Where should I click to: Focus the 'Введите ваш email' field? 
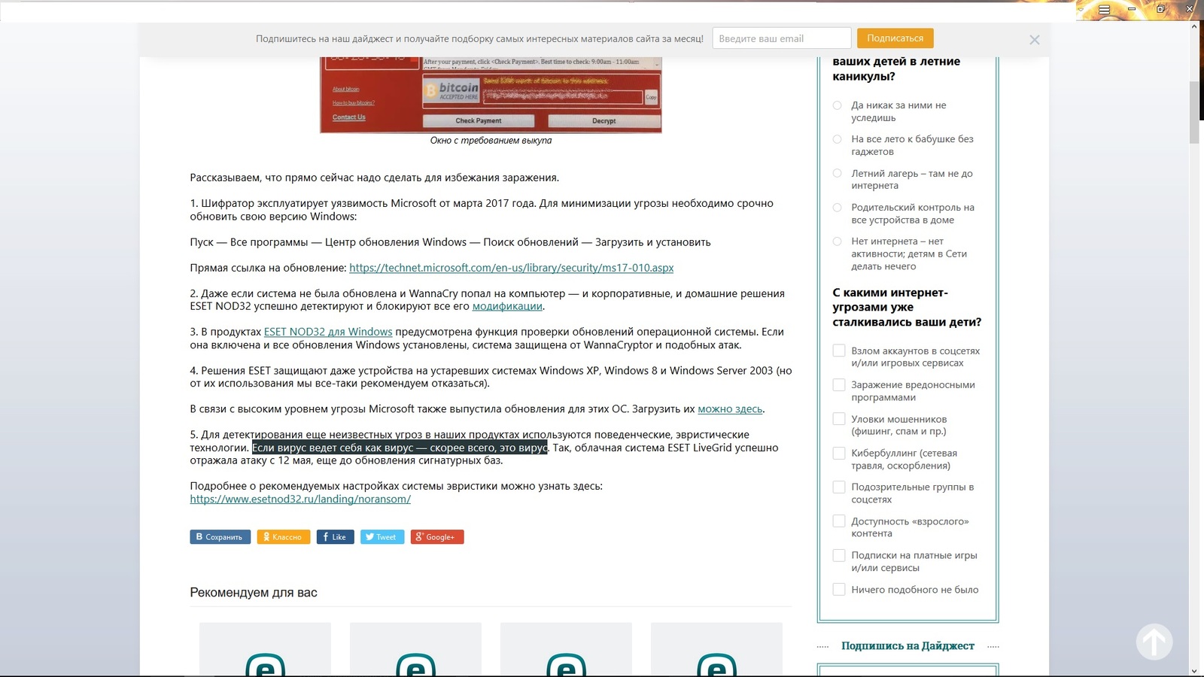coord(782,38)
